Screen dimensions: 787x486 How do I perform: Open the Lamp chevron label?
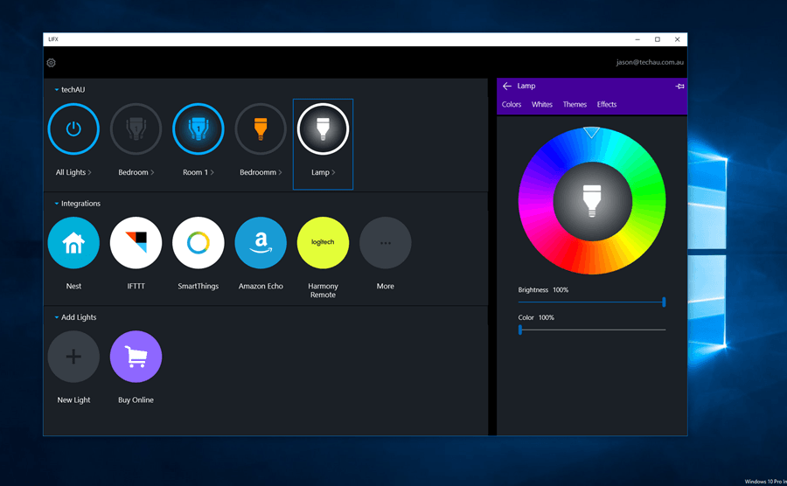tap(323, 172)
